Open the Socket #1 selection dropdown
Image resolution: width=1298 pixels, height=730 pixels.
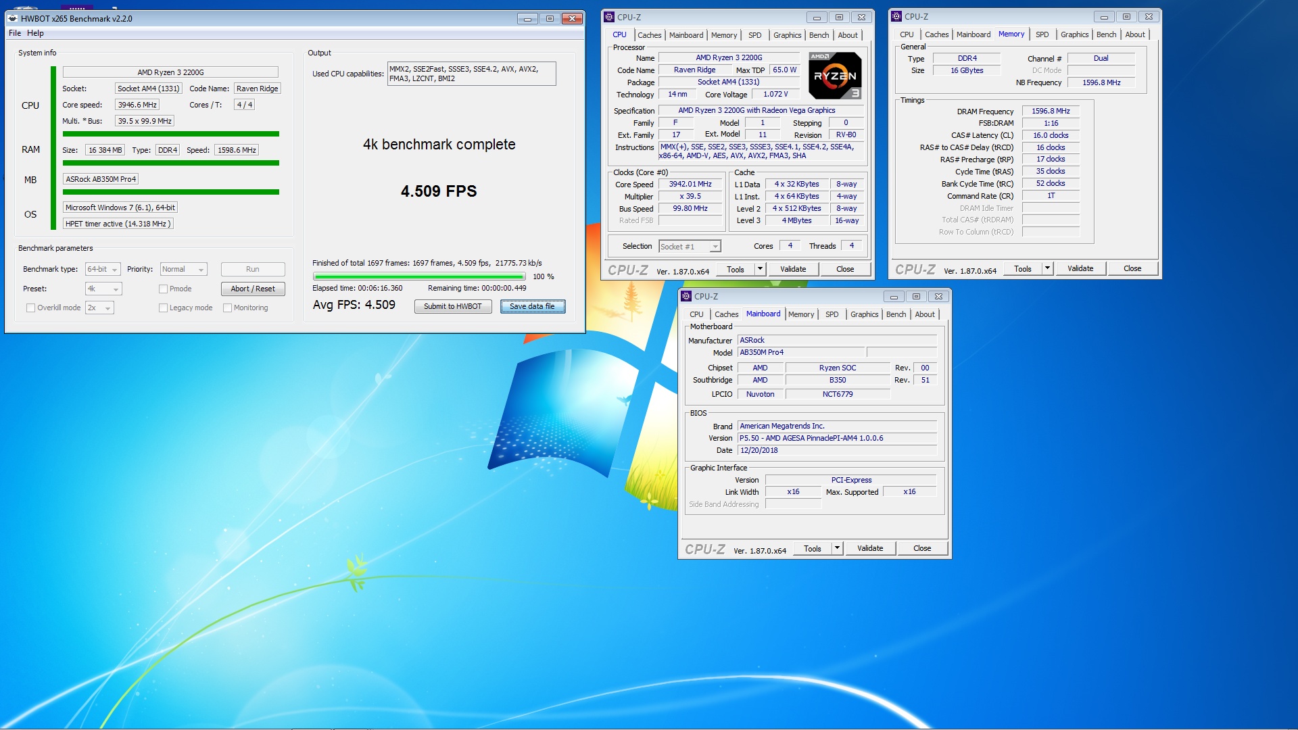pos(690,247)
